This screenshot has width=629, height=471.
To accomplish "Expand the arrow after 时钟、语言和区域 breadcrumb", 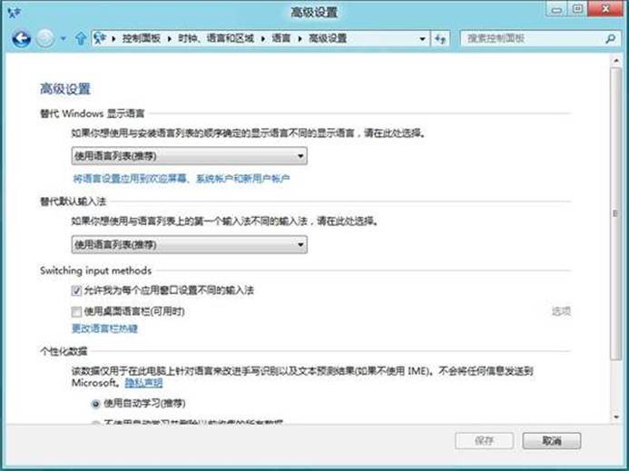I will (x=262, y=39).
